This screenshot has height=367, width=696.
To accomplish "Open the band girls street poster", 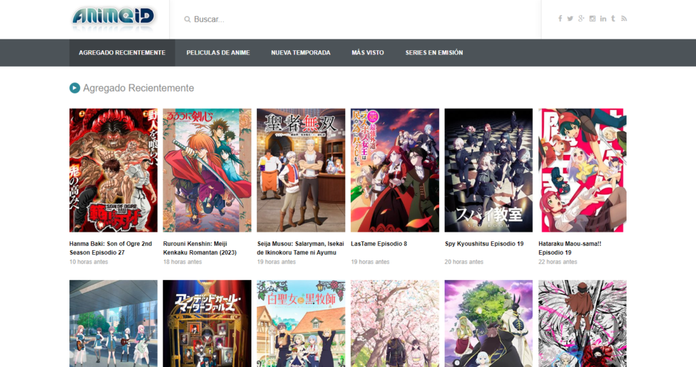I will click(114, 324).
